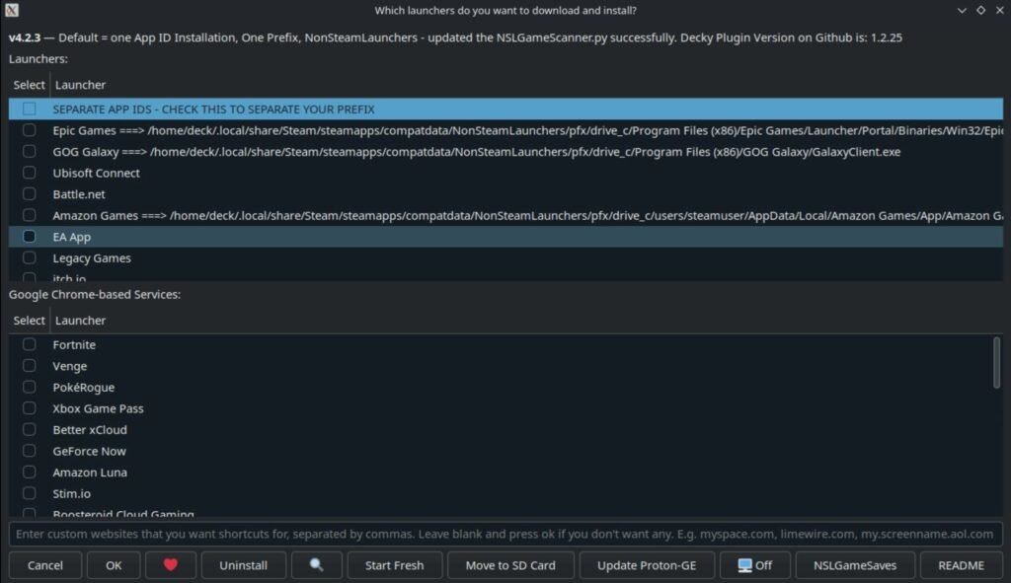Check the SEPARATE APP IDS checkbox
The height and width of the screenshot is (583, 1011).
(x=29, y=109)
